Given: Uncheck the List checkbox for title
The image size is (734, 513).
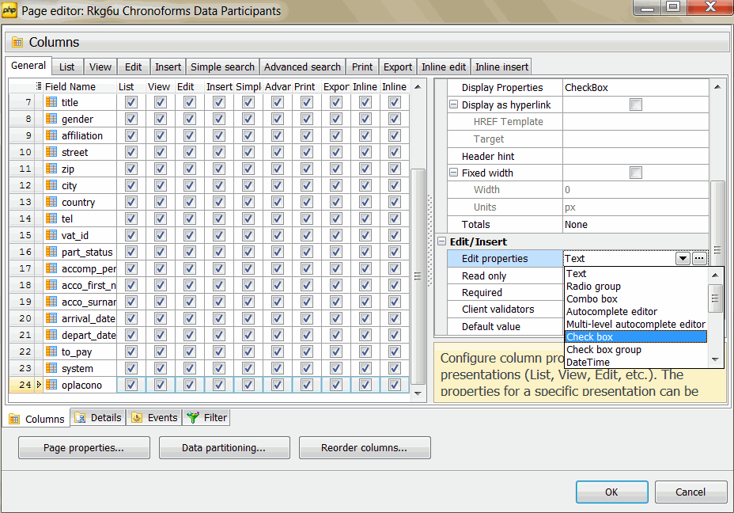Looking at the screenshot, I should (x=131, y=102).
